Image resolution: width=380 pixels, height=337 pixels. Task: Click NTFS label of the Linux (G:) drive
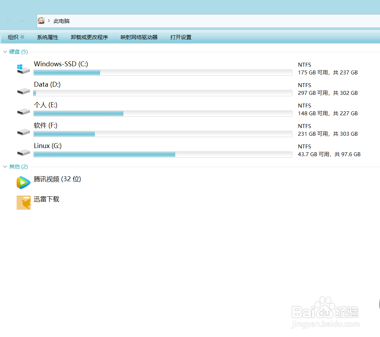(305, 147)
